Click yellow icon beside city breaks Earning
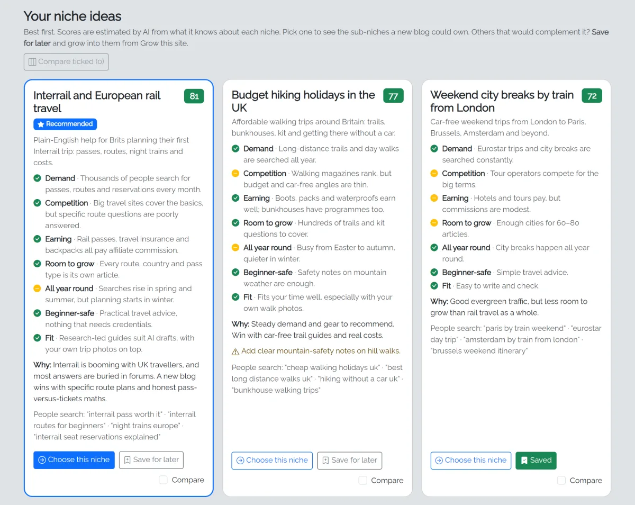The height and width of the screenshot is (505, 635). [x=434, y=198]
